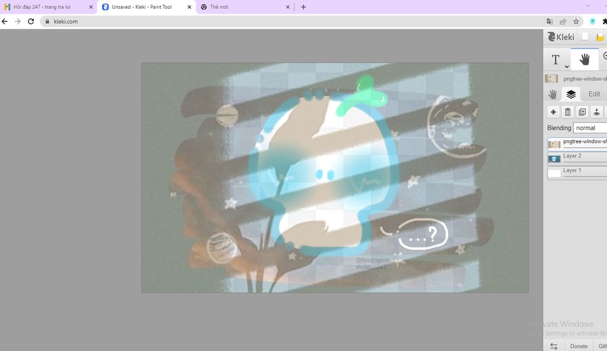Reload the kleki.com page
Screen dimensions: 607x351
point(31,21)
